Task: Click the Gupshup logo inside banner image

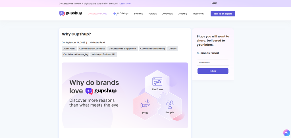Action: coord(101,91)
